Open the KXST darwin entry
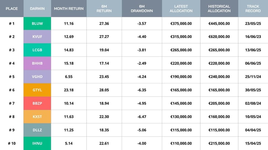This screenshot has height=150, width=268. 37,117
